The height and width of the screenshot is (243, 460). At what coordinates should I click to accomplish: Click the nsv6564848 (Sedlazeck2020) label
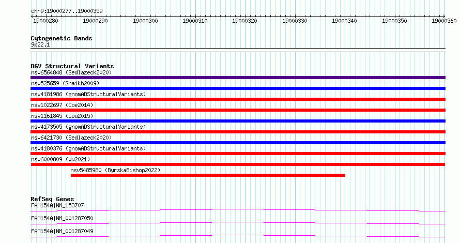(71, 72)
